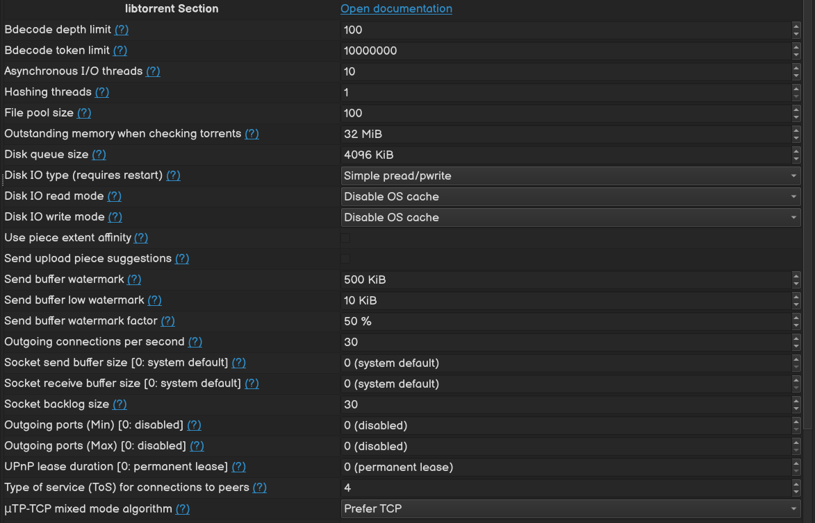Open help for Outgoing ports (Max)

tap(197, 446)
